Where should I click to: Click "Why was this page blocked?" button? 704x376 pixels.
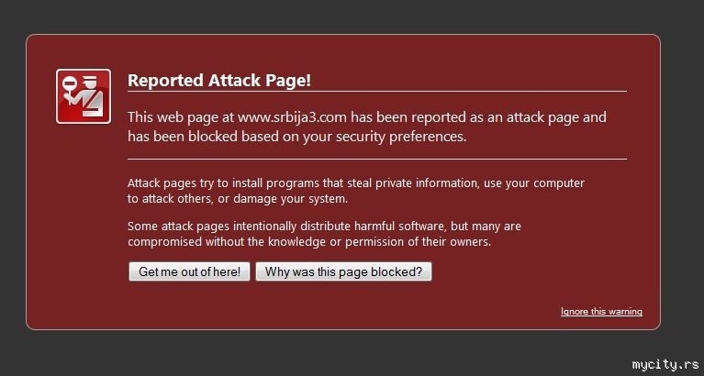(343, 272)
